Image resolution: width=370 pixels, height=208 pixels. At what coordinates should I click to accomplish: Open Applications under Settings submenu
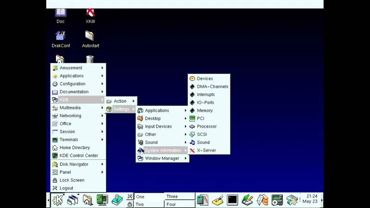tap(162, 110)
